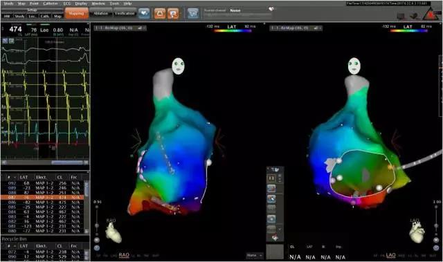This screenshot has width=443, height=262.
Task: Click the blue heart icon in toolbar
Action: tap(144, 13)
